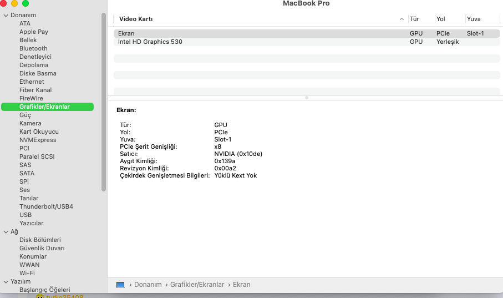
Task: Sort by the Tür column header
Action: [414, 19]
